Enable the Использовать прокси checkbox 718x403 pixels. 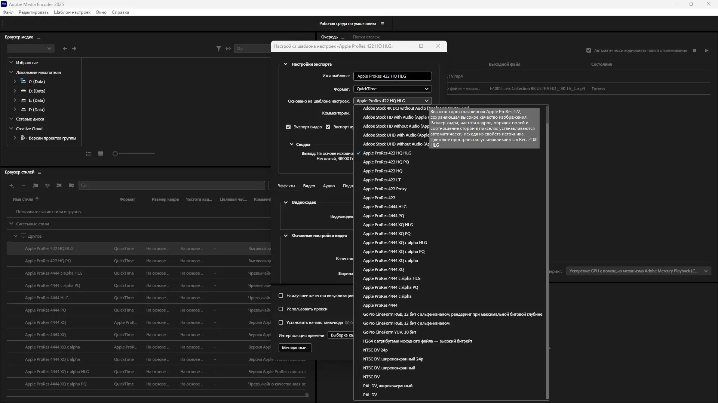point(281,309)
